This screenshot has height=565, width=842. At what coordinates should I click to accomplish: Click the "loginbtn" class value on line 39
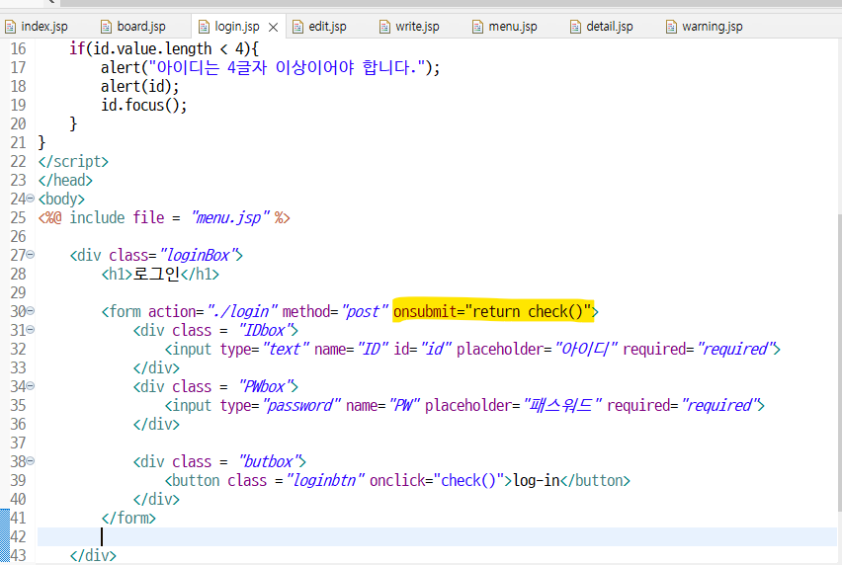pos(325,480)
